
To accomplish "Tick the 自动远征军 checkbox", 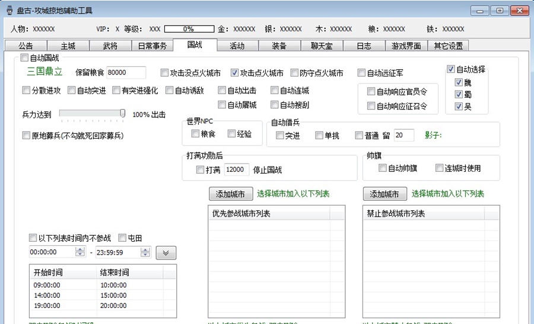I will click(361, 73).
